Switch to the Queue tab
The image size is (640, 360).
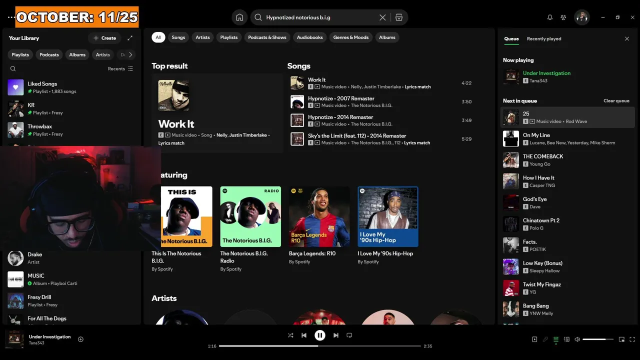[511, 39]
